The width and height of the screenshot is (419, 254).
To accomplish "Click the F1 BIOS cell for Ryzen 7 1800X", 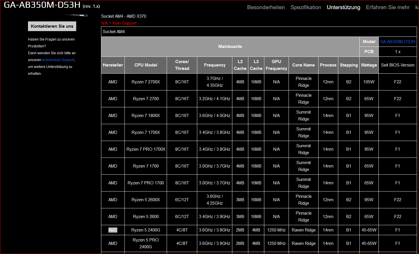I will point(398,116).
